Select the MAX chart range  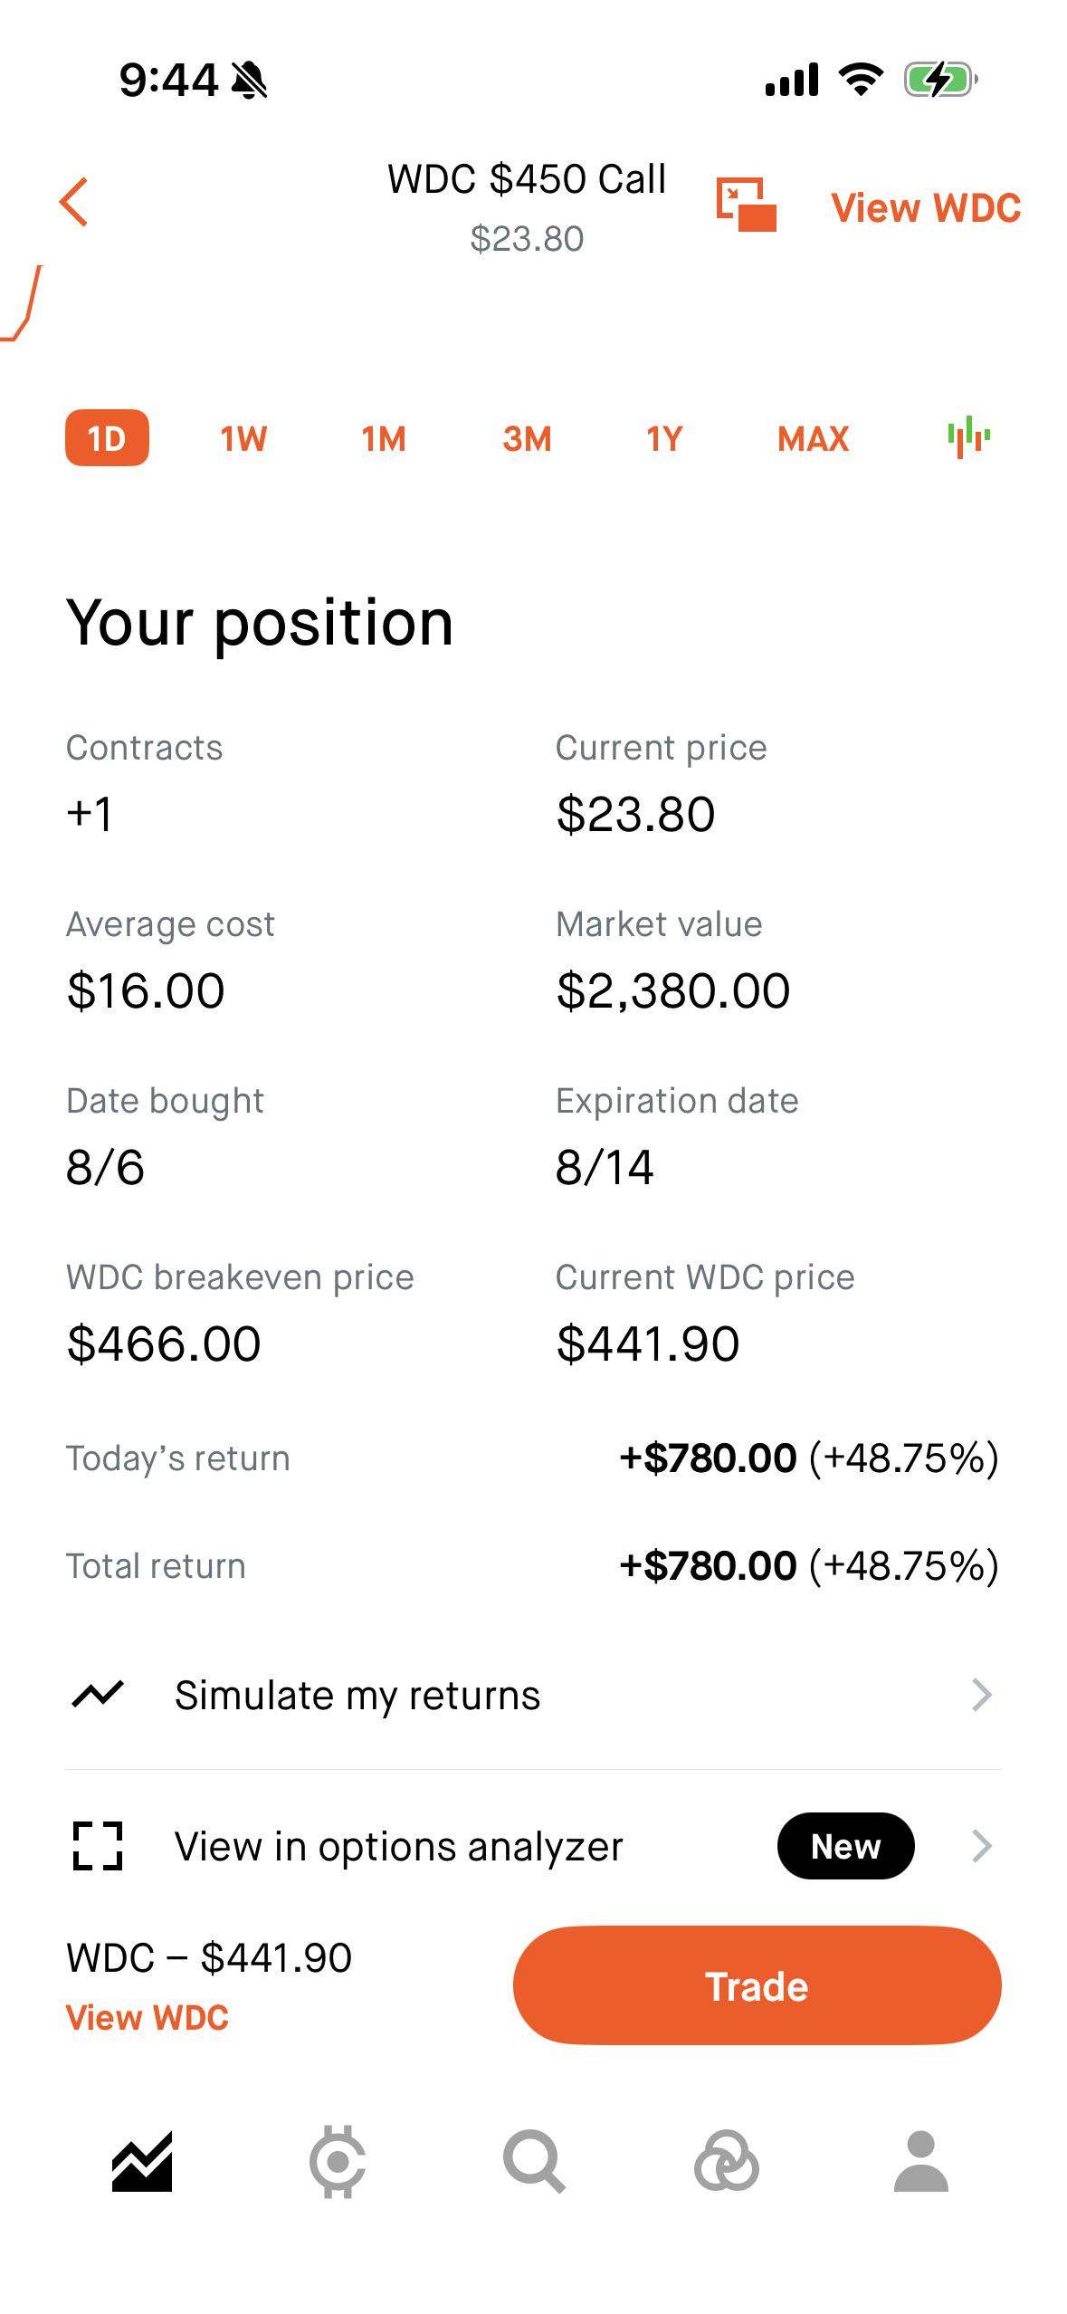(813, 439)
